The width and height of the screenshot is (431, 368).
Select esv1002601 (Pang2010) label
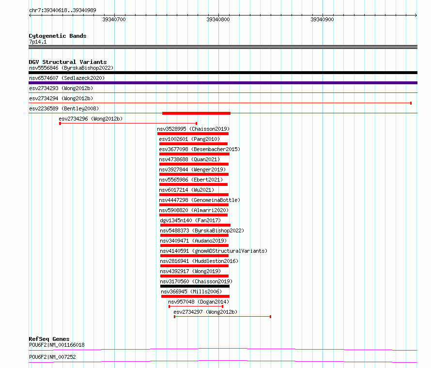(189, 139)
